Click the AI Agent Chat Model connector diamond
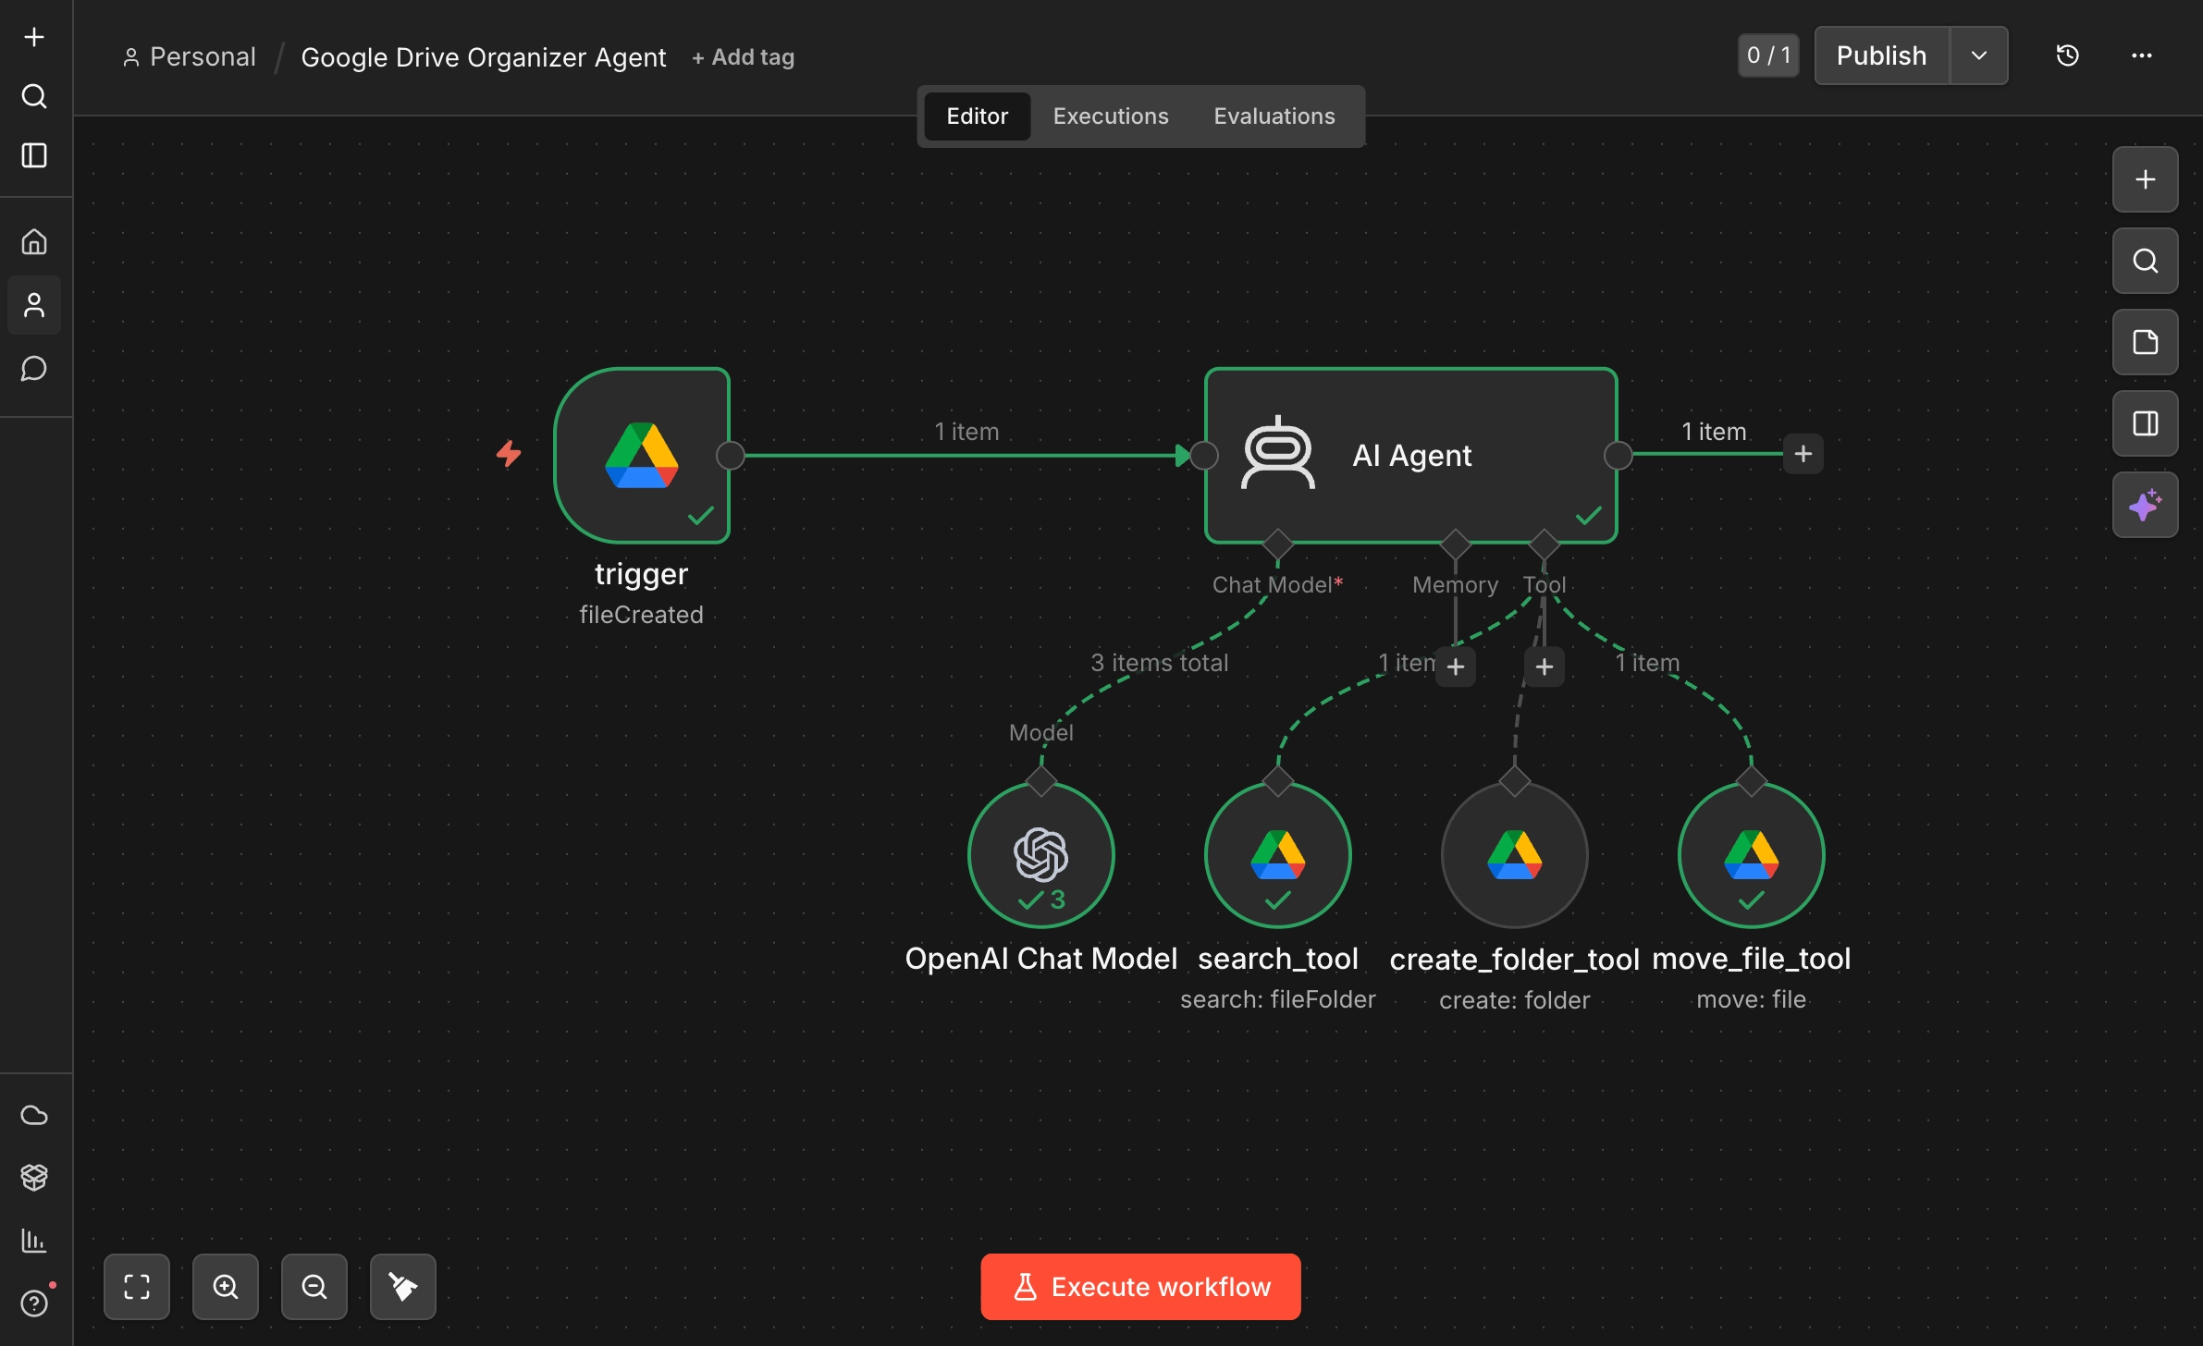2203x1346 pixels. point(1278,544)
